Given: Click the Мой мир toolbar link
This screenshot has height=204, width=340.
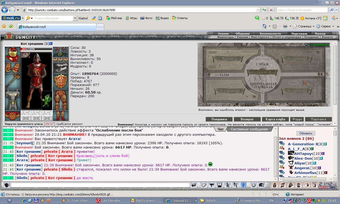Looking at the screenshot, I should 114,18.
